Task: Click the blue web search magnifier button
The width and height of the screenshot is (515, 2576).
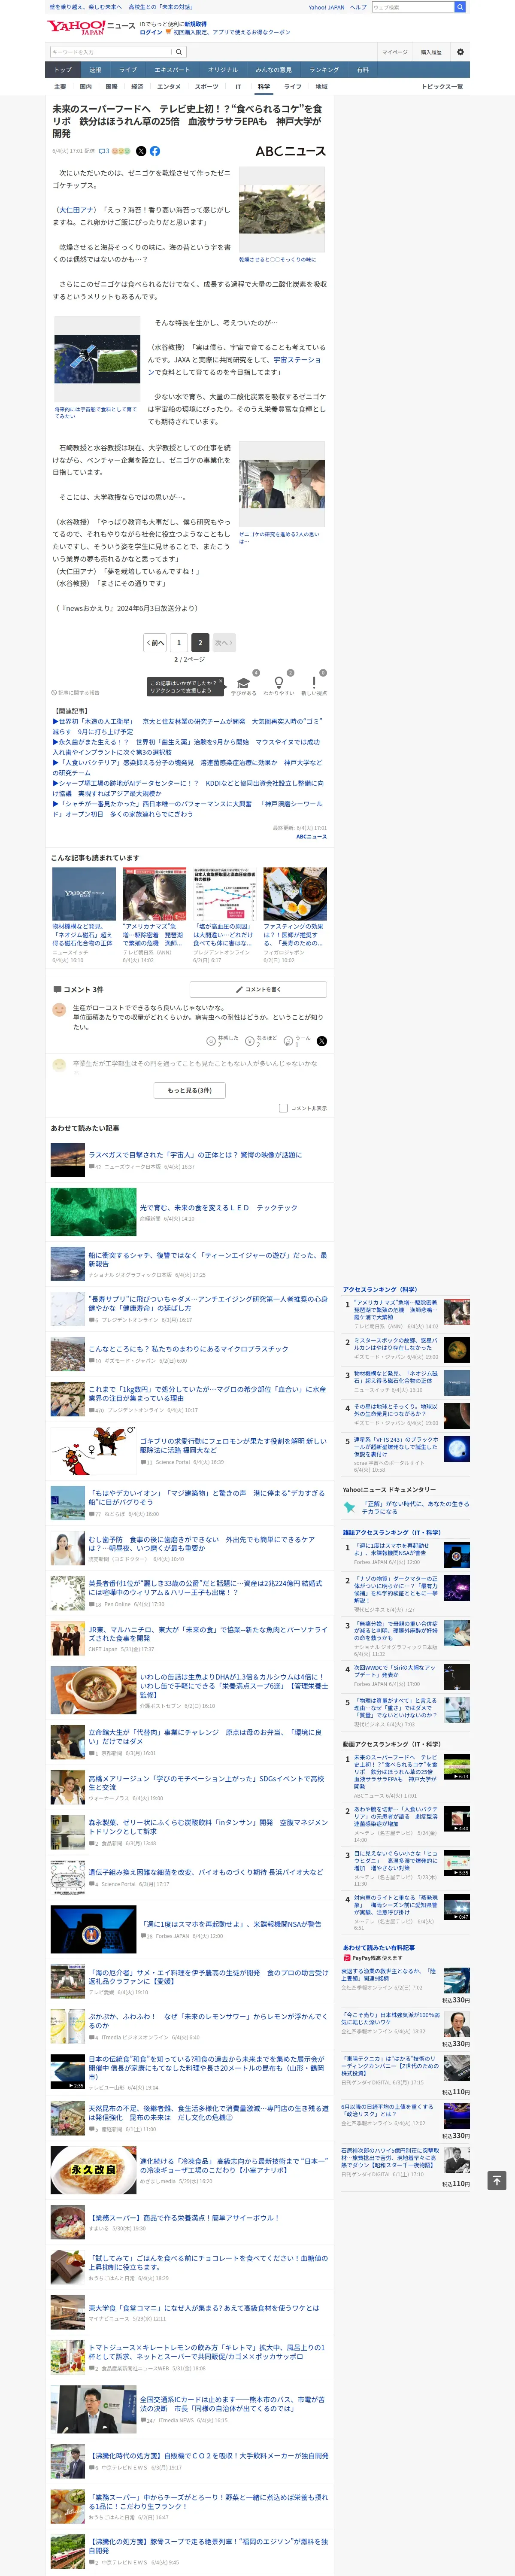Action: click(460, 7)
